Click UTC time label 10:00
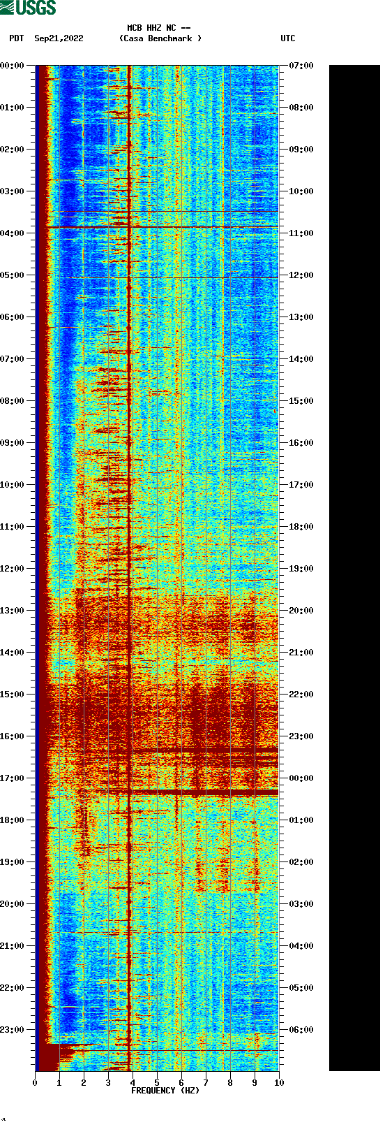 click(301, 191)
